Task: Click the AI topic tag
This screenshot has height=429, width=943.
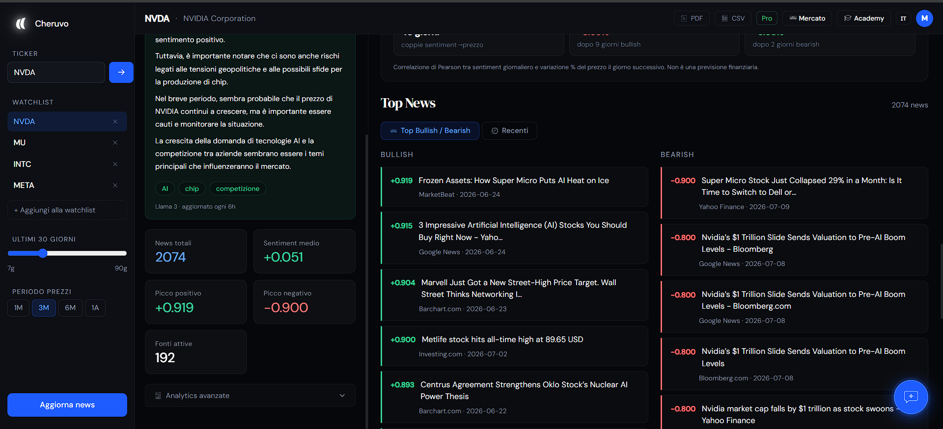Action: (x=165, y=188)
